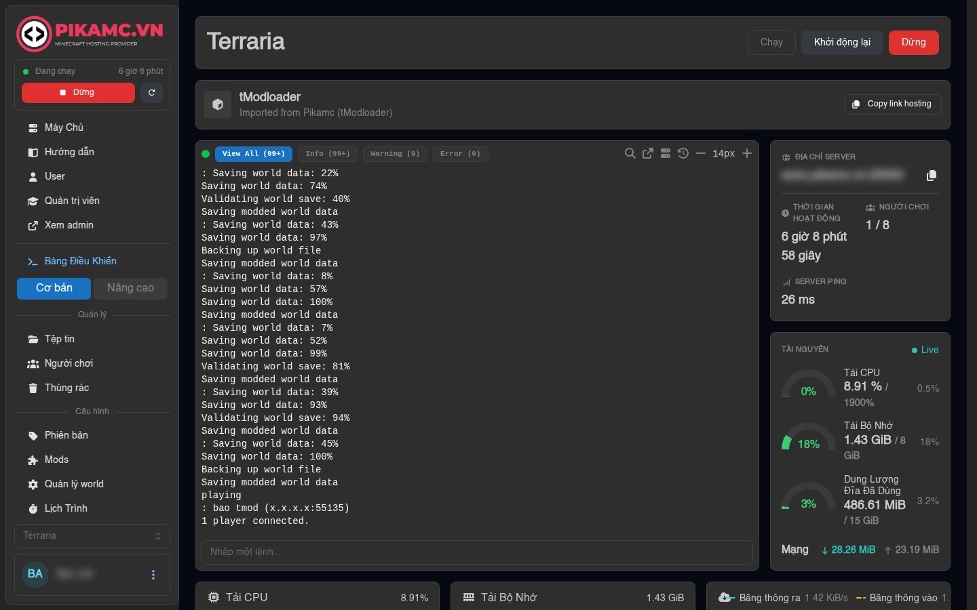Click the command input field
The image size is (977, 610).
(x=477, y=552)
